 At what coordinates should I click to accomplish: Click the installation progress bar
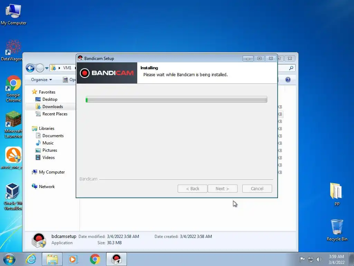(x=176, y=99)
